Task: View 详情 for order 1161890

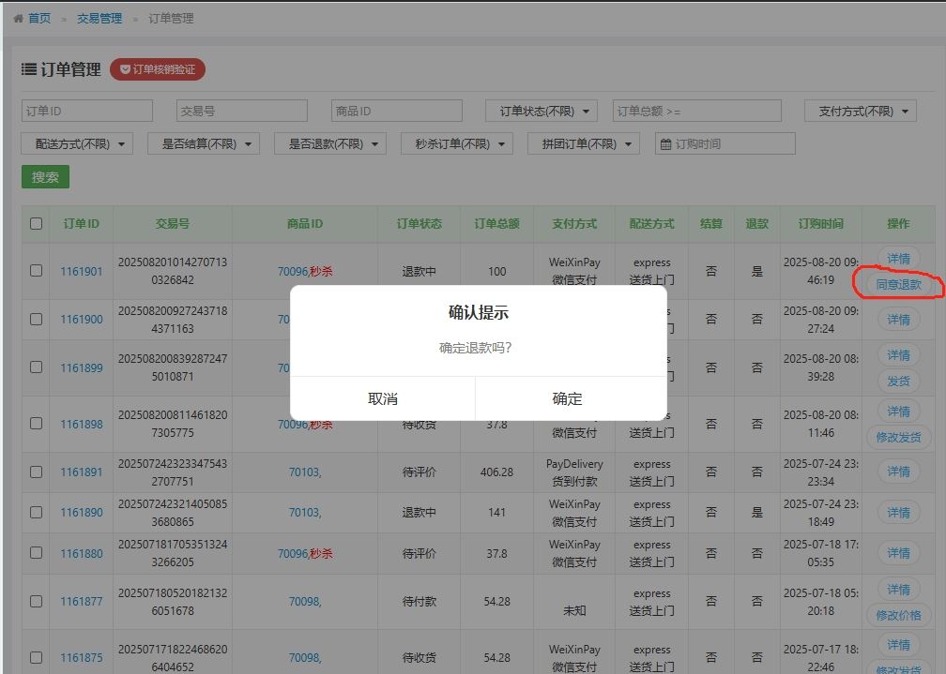Action: pyautogui.click(x=898, y=513)
